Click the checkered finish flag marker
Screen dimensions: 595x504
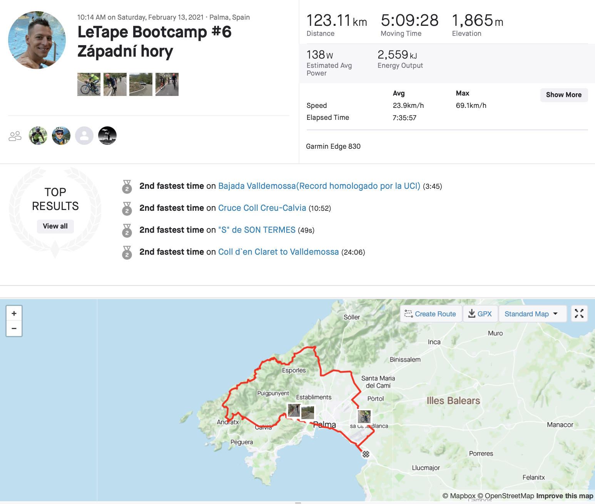[x=366, y=454]
